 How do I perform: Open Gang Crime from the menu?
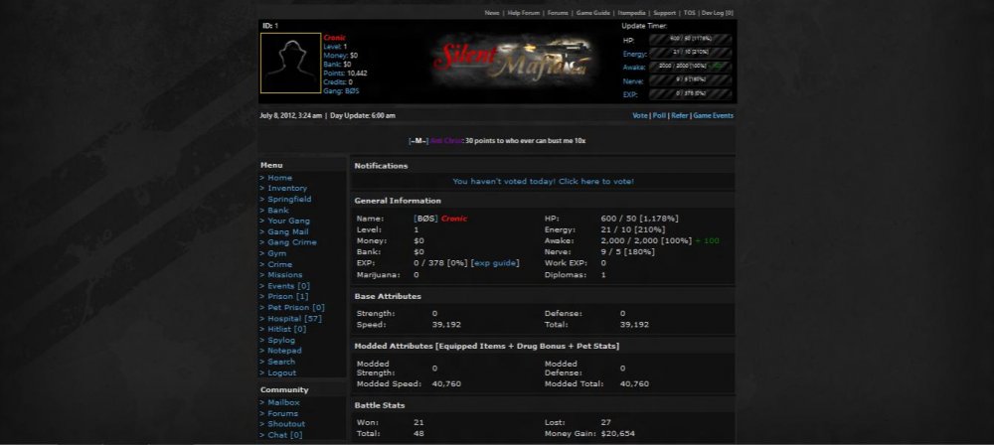tap(291, 242)
